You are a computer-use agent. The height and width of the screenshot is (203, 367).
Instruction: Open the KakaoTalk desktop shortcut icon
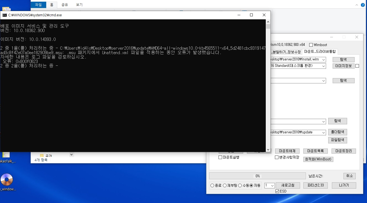[x=6, y=155]
